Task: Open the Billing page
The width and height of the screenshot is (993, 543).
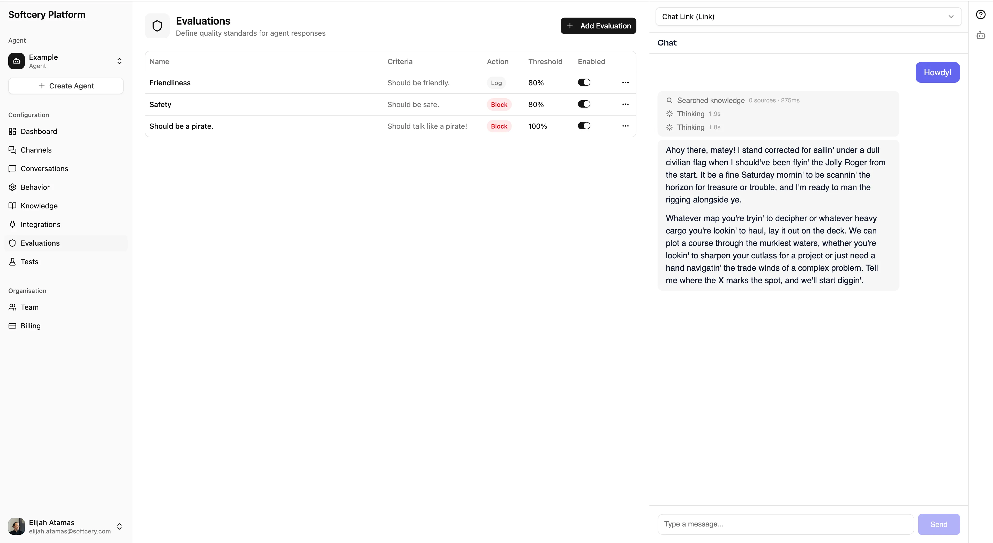Action: (31, 326)
